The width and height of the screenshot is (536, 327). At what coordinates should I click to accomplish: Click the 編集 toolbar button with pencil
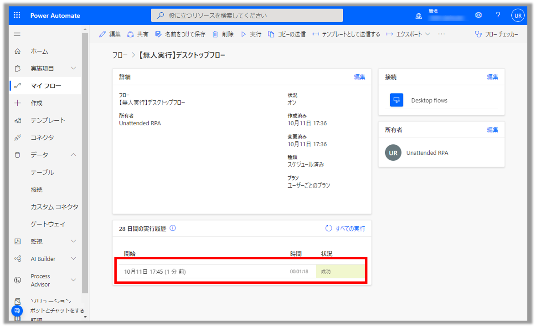tap(110, 34)
